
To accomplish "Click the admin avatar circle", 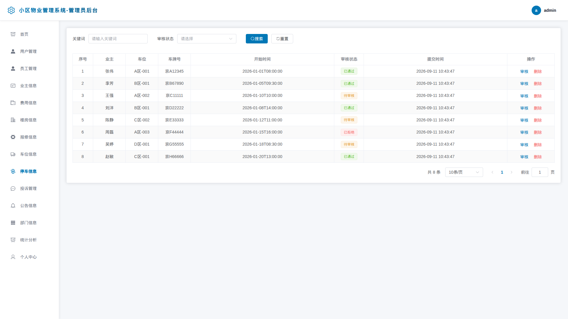I will coord(536,10).
